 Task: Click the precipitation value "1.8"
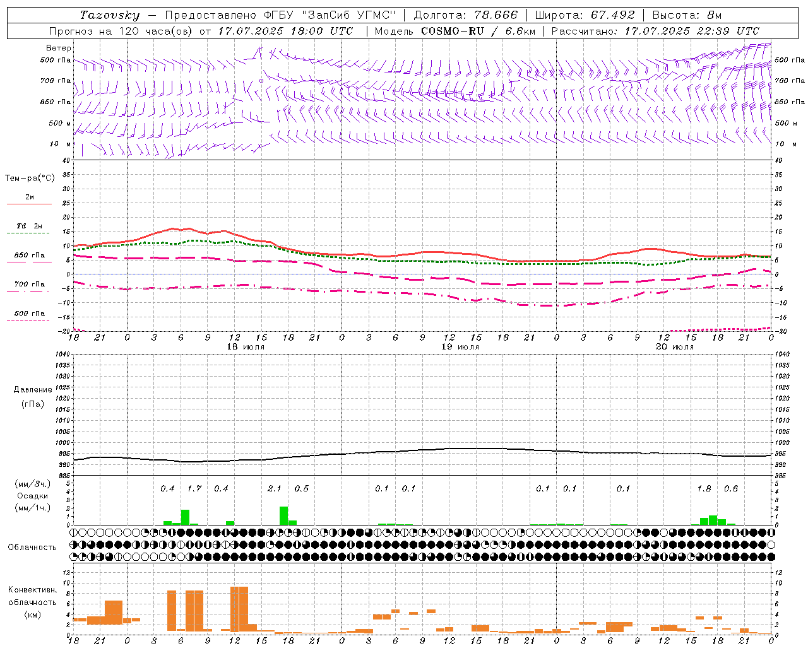coord(704,489)
